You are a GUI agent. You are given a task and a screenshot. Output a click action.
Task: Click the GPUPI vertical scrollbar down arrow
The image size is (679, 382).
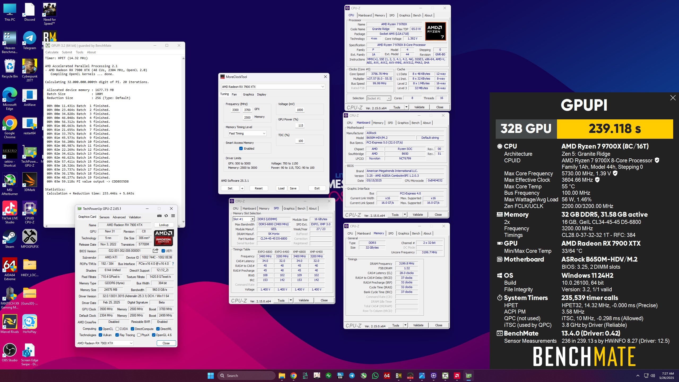coord(183,222)
